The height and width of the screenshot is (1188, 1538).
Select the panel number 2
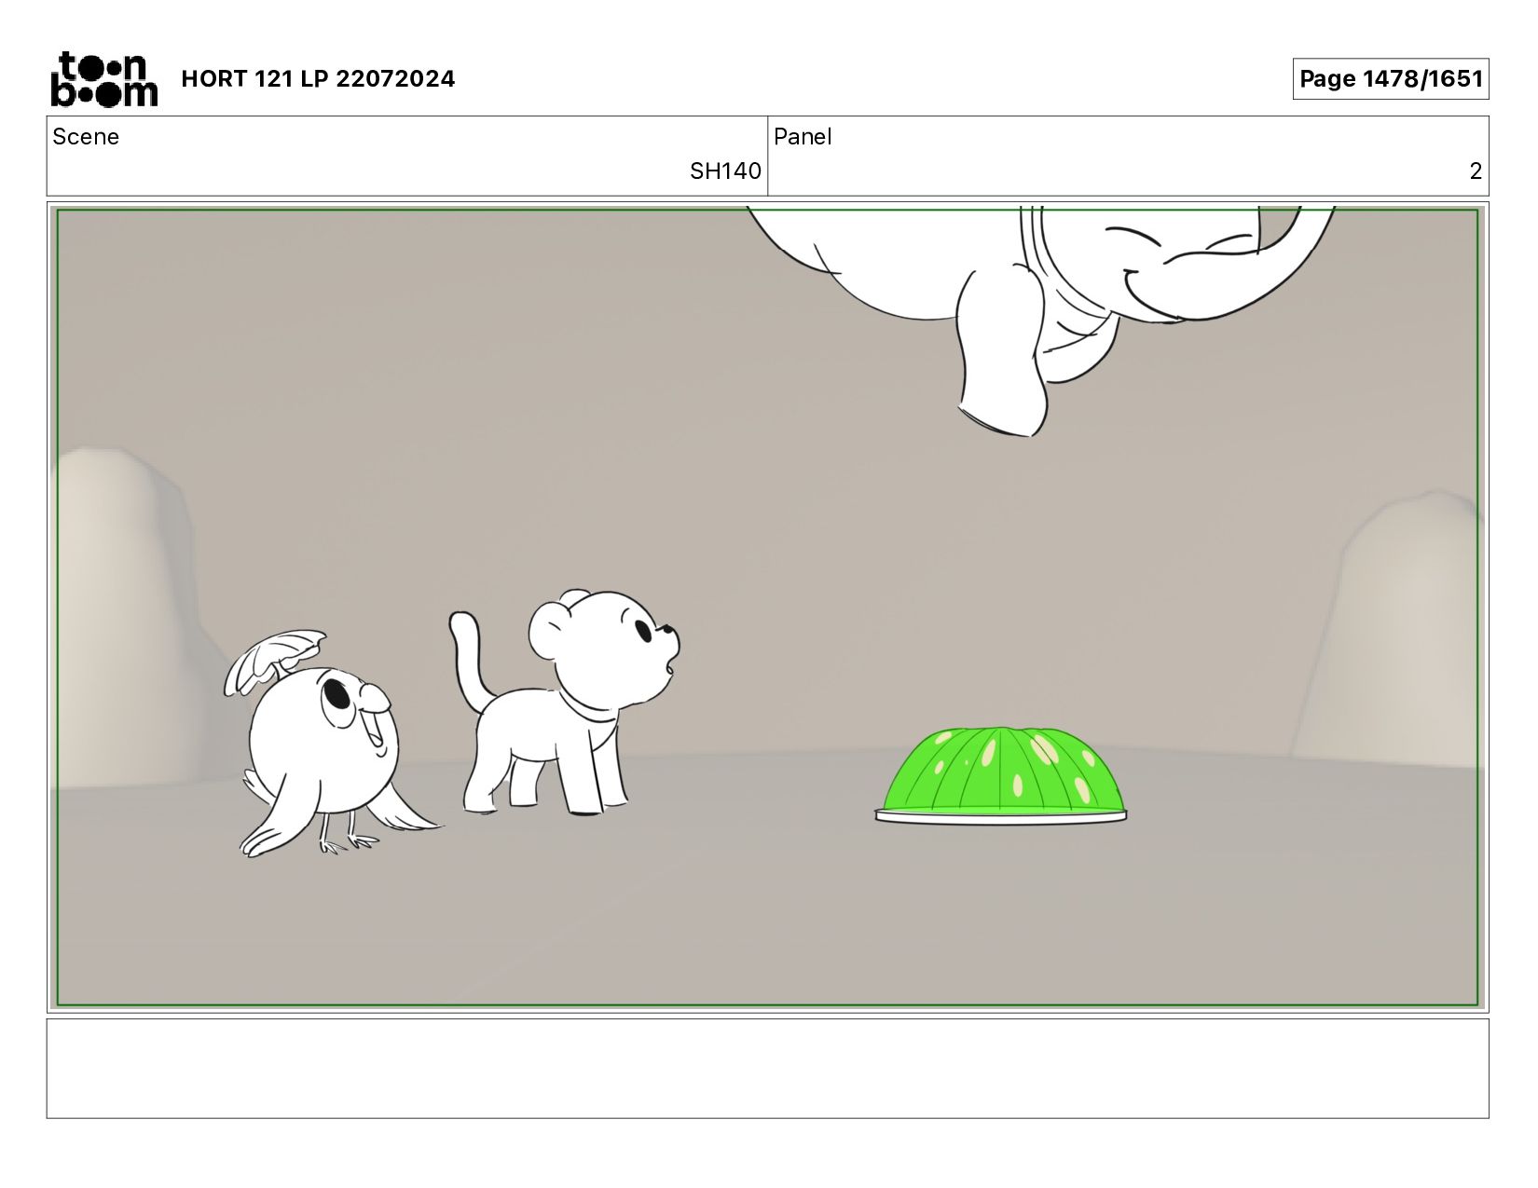point(1476,171)
